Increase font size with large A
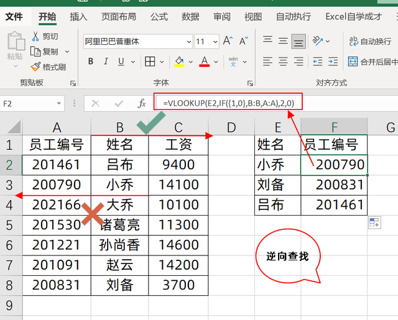The height and width of the screenshot is (320, 398). (x=228, y=41)
